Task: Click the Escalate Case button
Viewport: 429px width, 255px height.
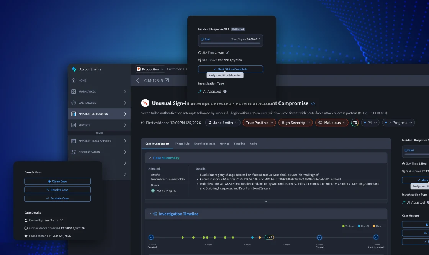Action: pyautogui.click(x=57, y=198)
